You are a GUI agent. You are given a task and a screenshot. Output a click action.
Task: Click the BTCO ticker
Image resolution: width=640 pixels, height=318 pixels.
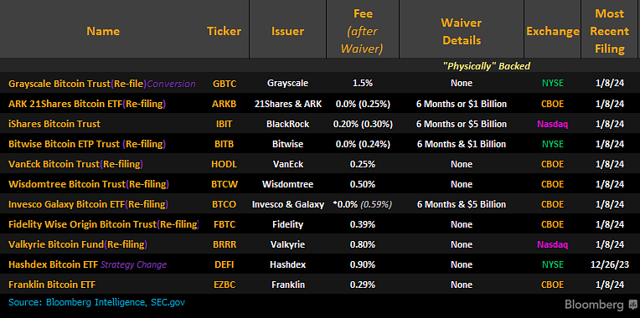pos(225,204)
